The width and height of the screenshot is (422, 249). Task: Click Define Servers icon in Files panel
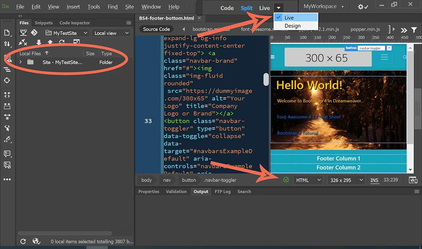point(23,33)
